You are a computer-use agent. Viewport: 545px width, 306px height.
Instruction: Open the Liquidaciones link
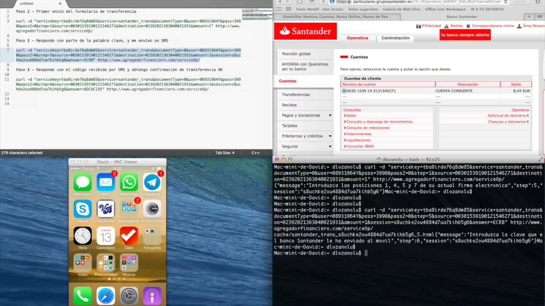[x=358, y=140]
